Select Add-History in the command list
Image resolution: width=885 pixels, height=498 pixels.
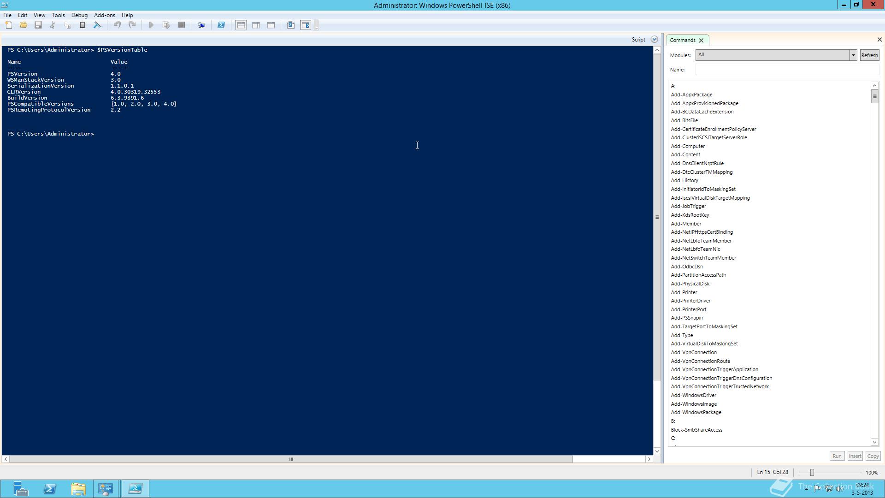pyautogui.click(x=684, y=180)
